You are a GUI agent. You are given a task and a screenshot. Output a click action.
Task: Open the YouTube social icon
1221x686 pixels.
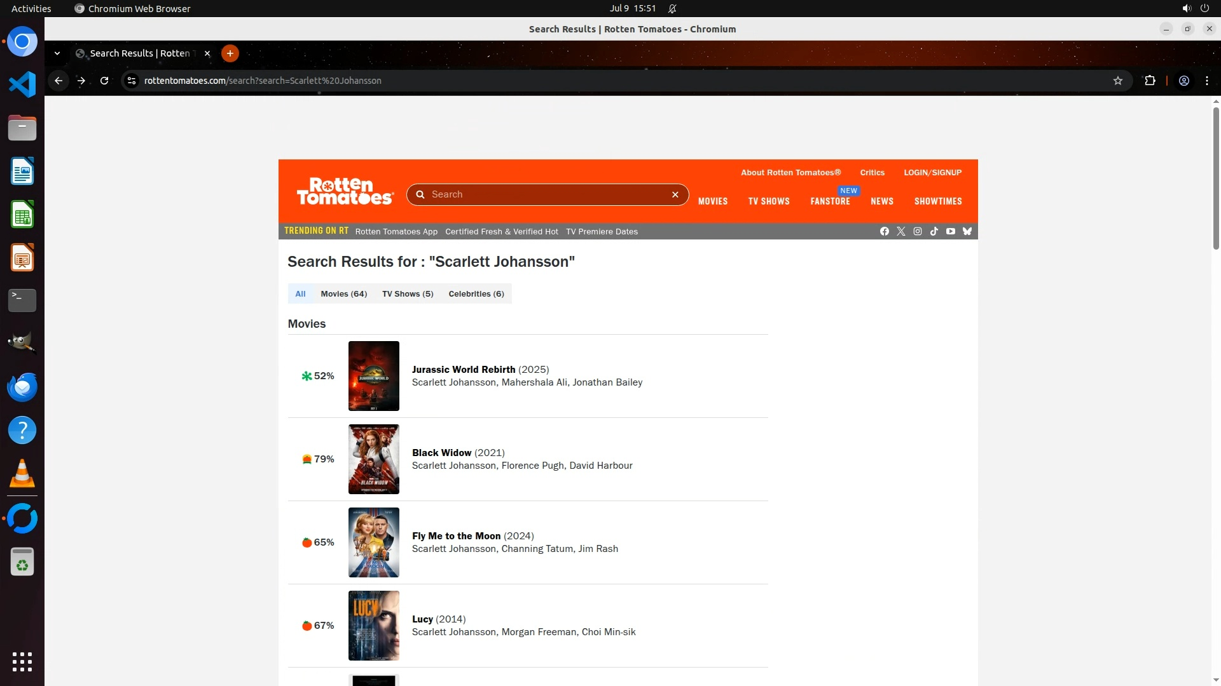(950, 231)
